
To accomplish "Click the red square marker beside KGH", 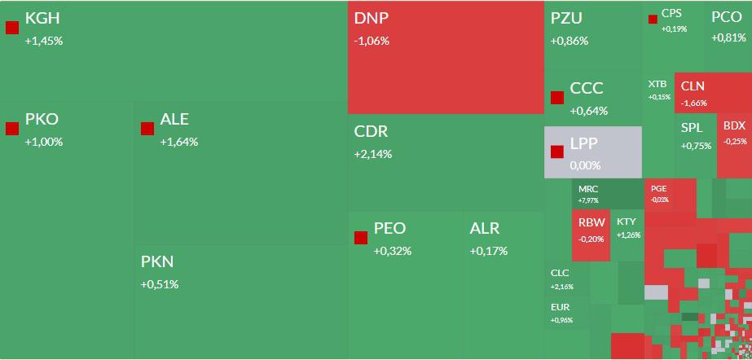I will coord(12,28).
